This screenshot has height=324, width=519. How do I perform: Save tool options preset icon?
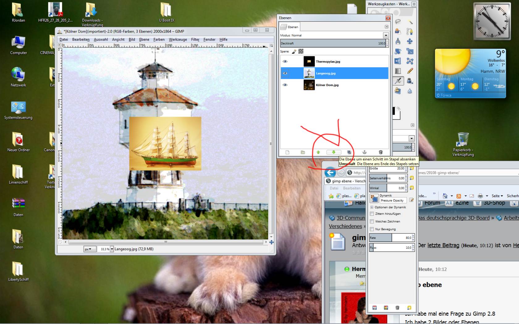(374, 308)
